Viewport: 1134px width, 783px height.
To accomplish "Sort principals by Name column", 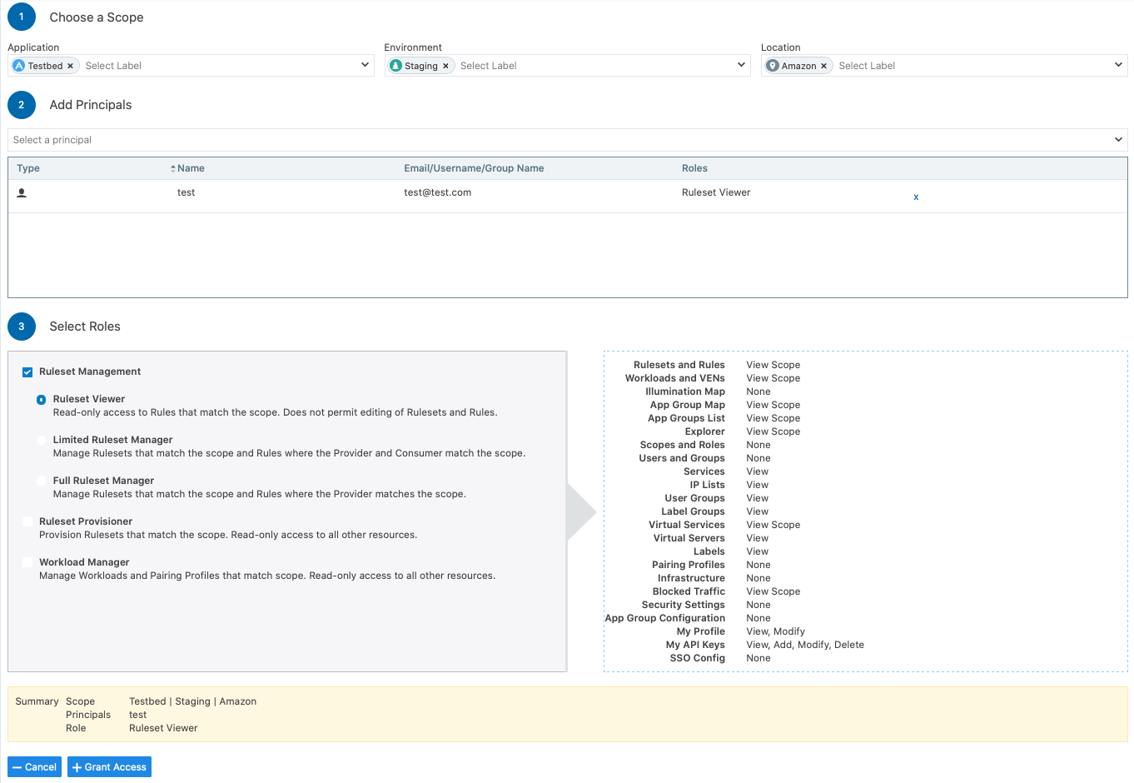I will (190, 168).
